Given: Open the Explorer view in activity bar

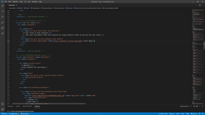Looking at the screenshot, I should pyautogui.click(x=3, y=6).
